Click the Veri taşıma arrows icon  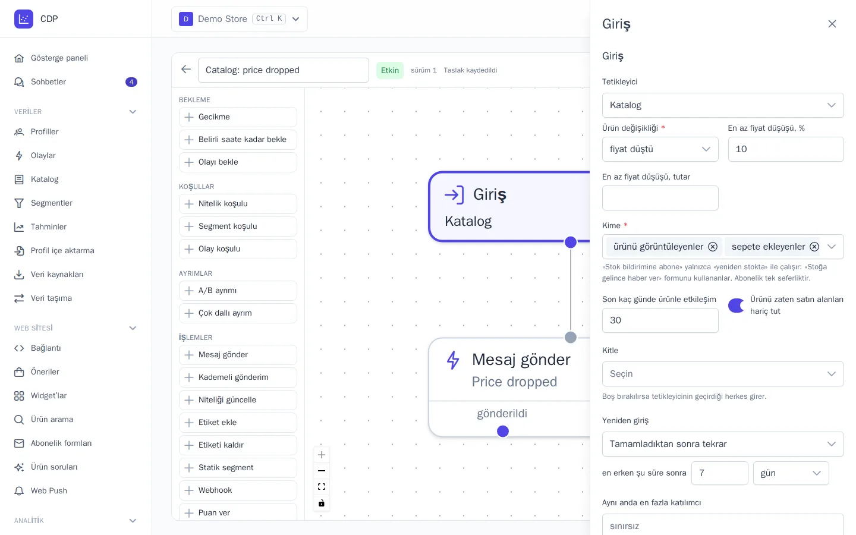(19, 298)
